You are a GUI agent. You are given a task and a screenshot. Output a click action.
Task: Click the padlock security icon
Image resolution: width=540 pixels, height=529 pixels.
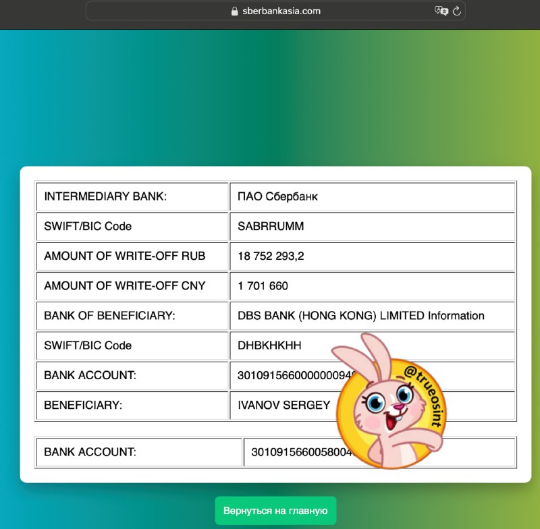point(234,11)
